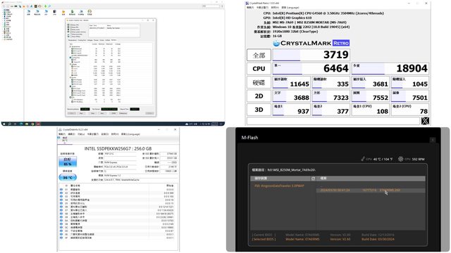Click the X (Twitter) share icon in CrystalMark Retro
This screenshot has height=253, width=451.
pyautogui.click(x=425, y=121)
